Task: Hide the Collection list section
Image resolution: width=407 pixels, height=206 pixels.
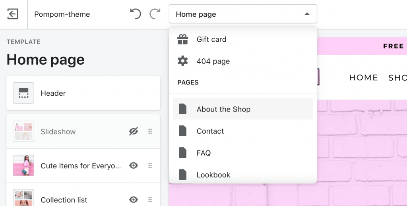Action: point(134,200)
